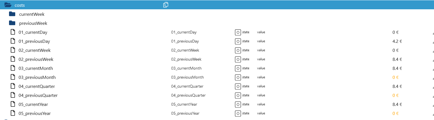Click the name column text 02_previousWeek

pyautogui.click(x=186, y=59)
